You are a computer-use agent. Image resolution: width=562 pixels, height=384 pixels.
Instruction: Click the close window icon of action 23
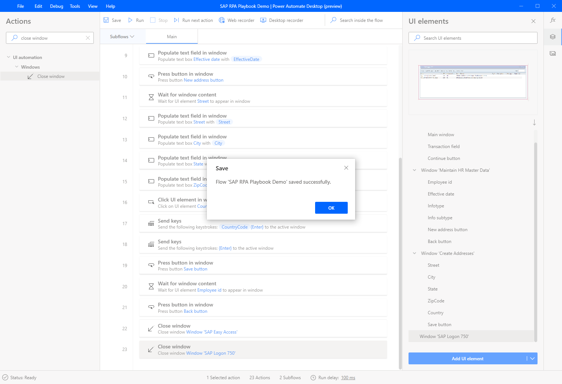151,349
